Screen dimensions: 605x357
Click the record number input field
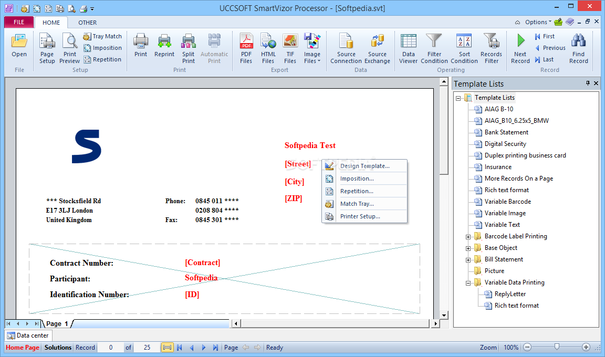[x=111, y=348]
